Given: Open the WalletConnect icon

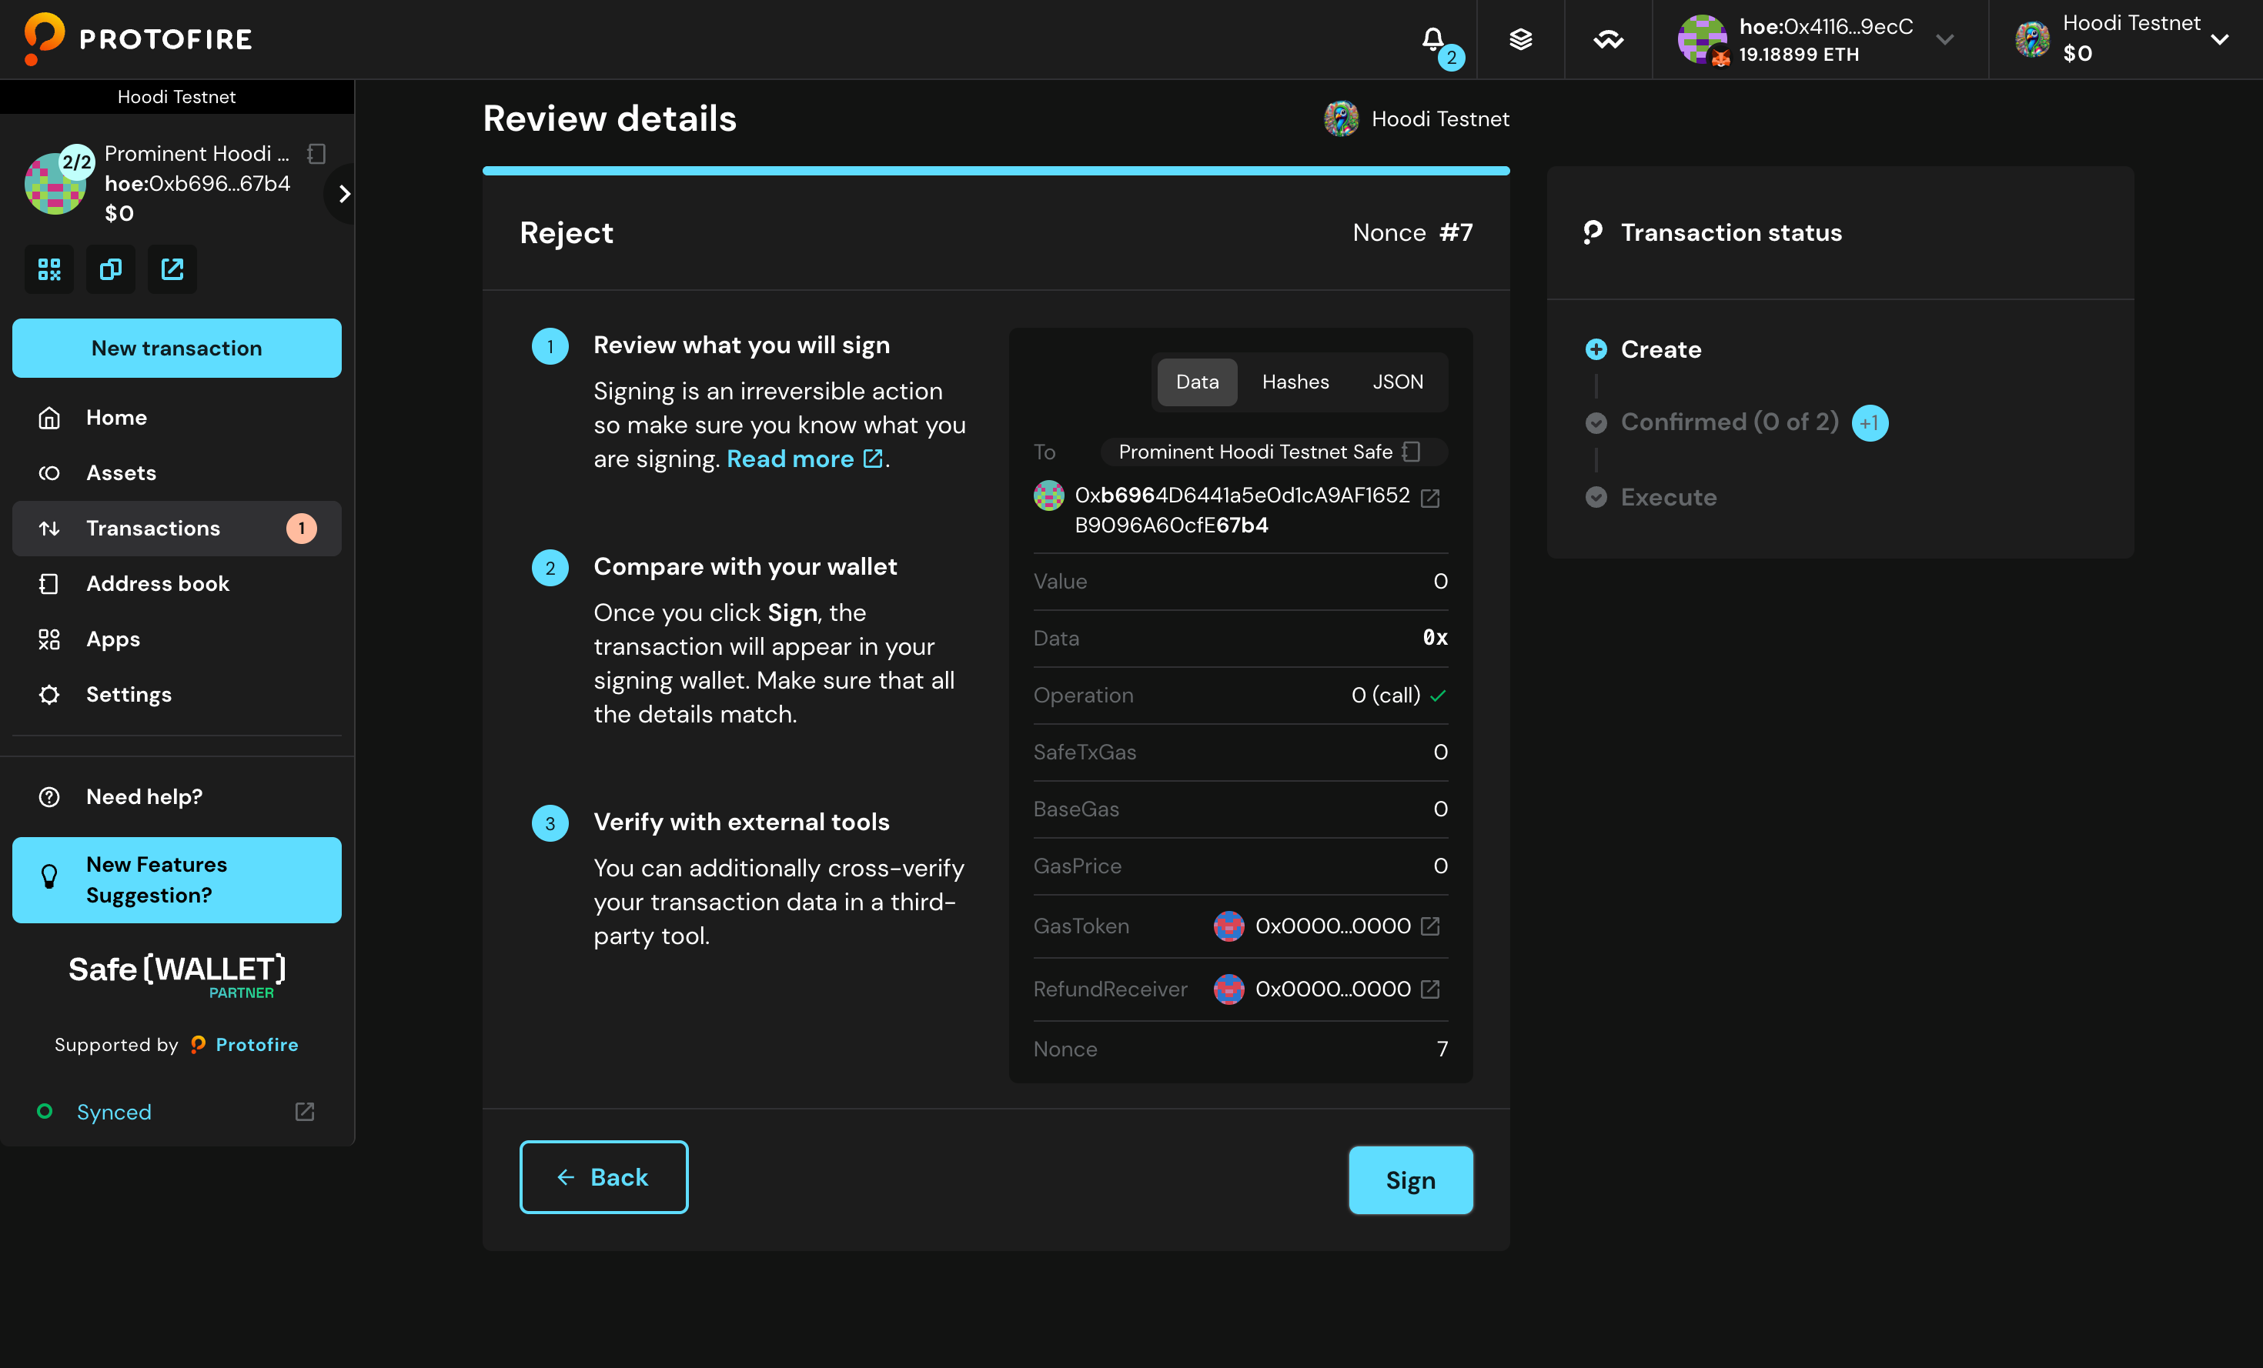Looking at the screenshot, I should click(x=1608, y=38).
